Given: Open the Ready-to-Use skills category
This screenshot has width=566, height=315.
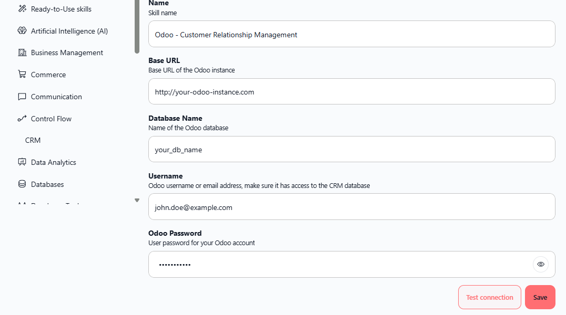Looking at the screenshot, I should pos(61,9).
